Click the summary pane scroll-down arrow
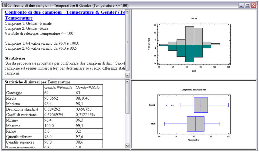The width and height of the screenshot is (259, 152). coord(127,75)
